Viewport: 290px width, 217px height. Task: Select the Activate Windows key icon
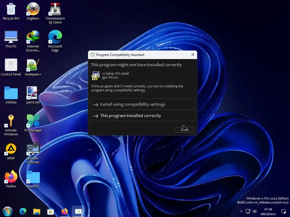click(x=11, y=125)
